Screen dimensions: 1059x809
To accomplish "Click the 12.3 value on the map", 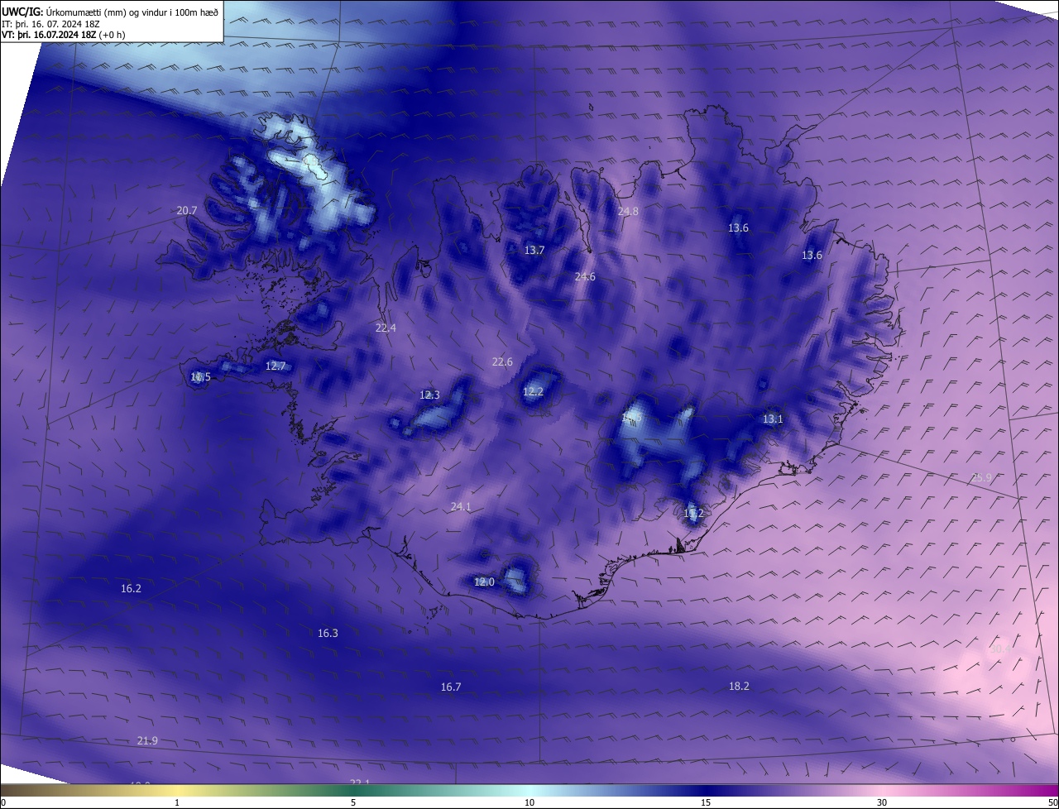I will tap(430, 395).
